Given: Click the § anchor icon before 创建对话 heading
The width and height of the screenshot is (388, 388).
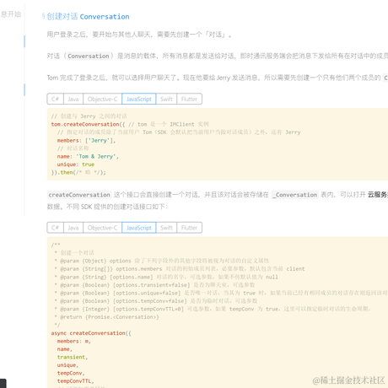Looking at the screenshot, I should 44,16.
